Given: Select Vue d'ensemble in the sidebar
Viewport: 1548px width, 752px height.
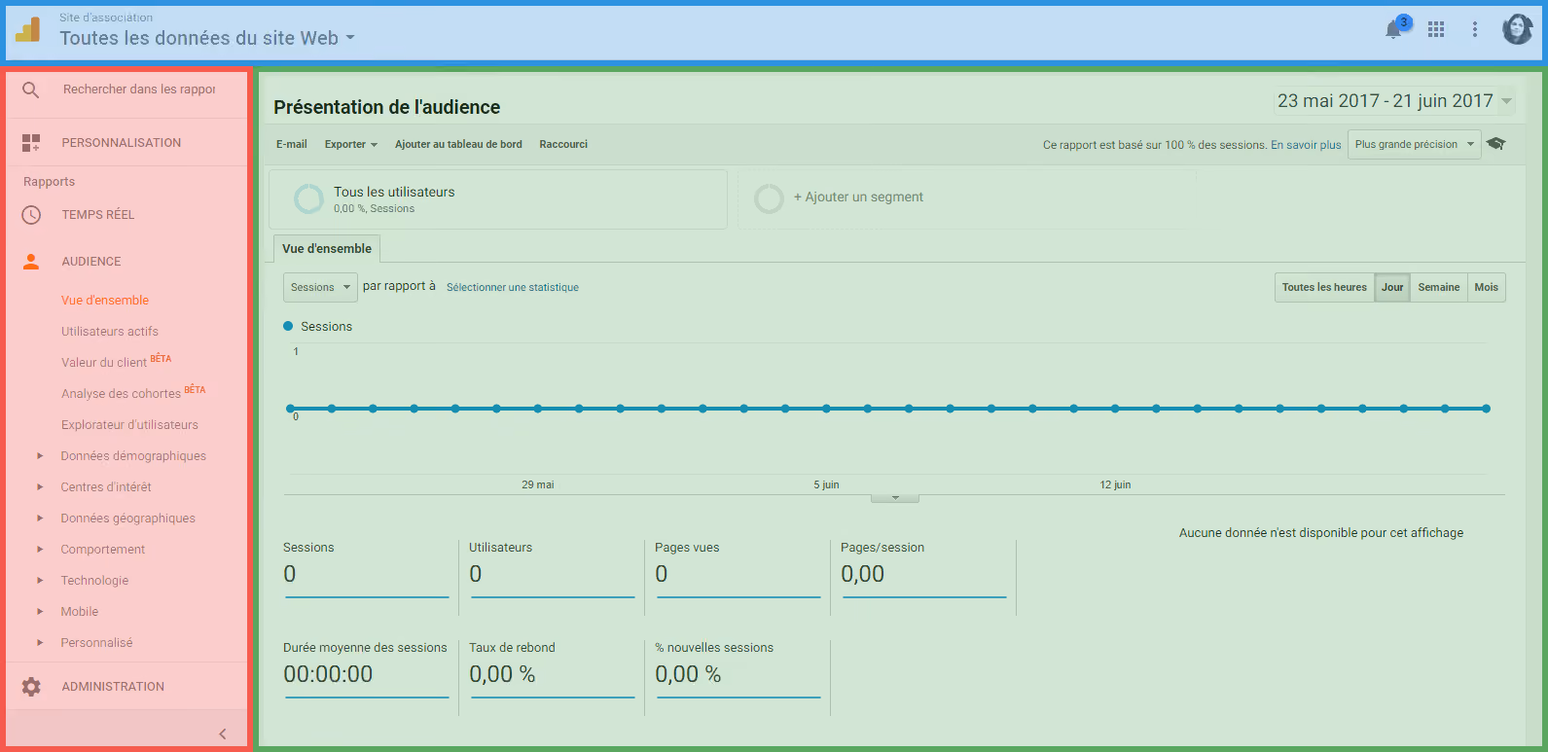Looking at the screenshot, I should (x=105, y=301).
